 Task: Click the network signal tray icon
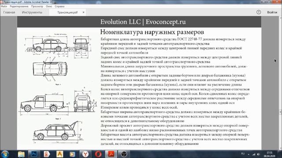point(254,154)
